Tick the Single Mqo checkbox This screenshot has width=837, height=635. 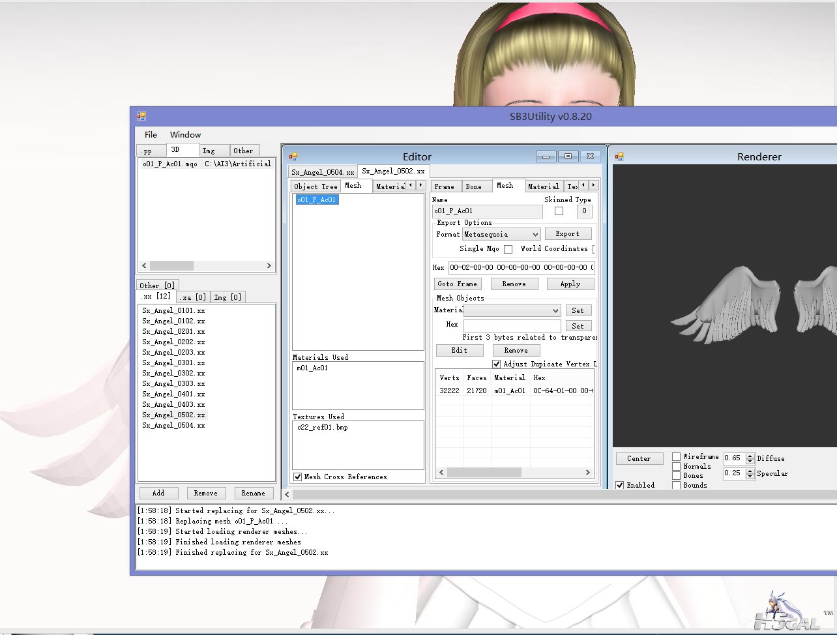[x=508, y=249]
